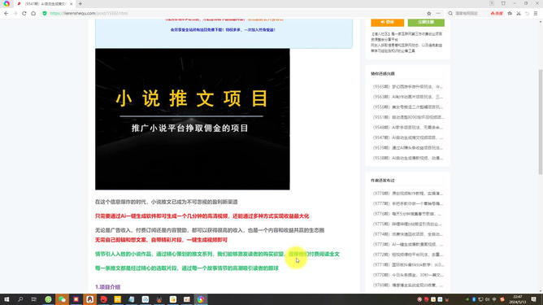Open the screenshot scissors tool
This screenshot has width=543, height=305.
519,13
